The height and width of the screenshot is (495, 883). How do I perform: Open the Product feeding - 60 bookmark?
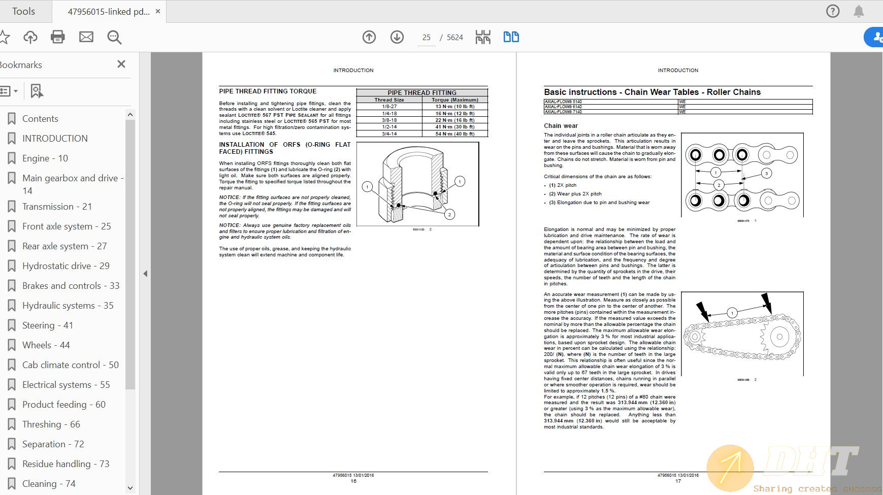(x=64, y=405)
